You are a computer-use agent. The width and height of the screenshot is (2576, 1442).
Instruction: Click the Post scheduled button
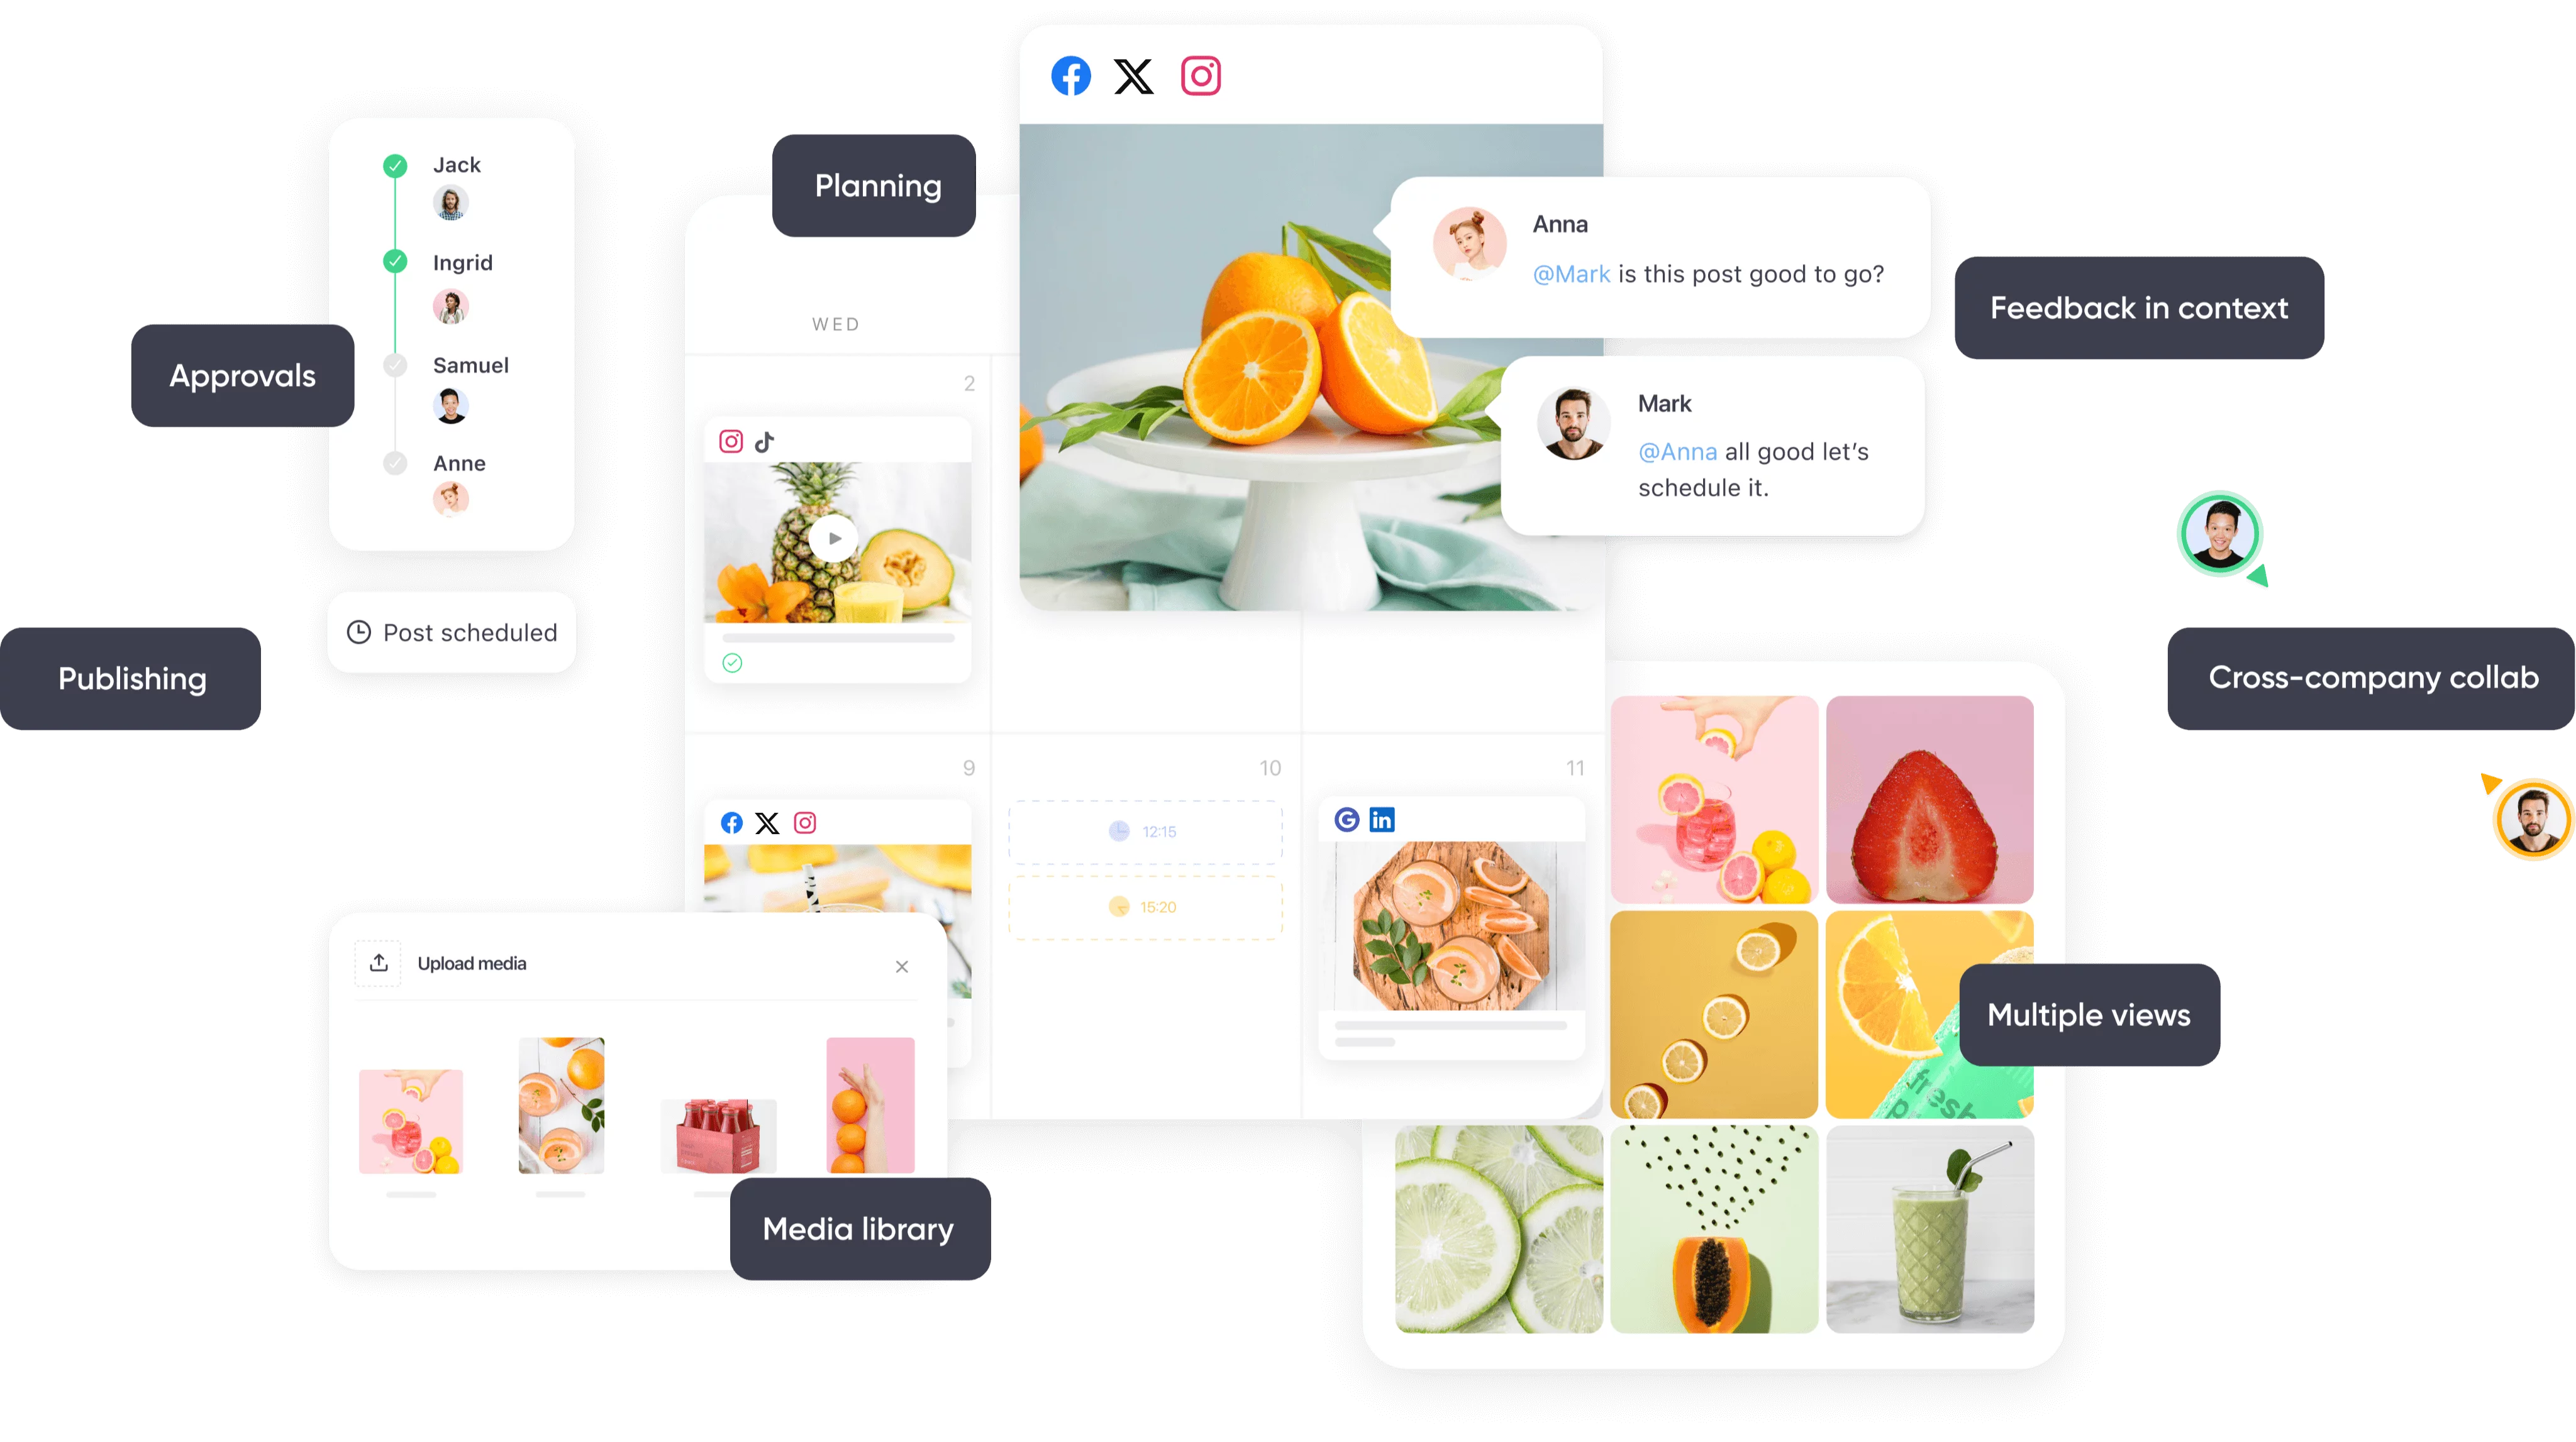[457, 632]
